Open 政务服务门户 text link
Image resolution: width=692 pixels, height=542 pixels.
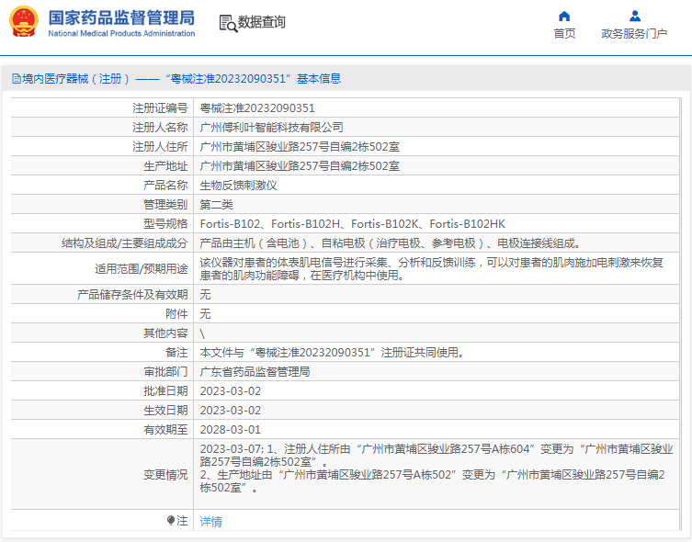(634, 33)
